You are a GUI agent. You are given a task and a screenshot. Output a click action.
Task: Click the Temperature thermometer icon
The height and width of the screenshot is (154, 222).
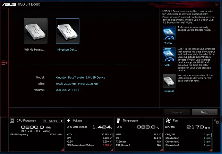pyautogui.click(x=118, y=121)
